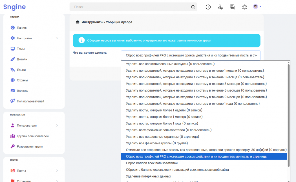This screenshot has height=182, width=296.
Task: Select Удалить всех фейковых пользователей option
Action: coord(169,130)
